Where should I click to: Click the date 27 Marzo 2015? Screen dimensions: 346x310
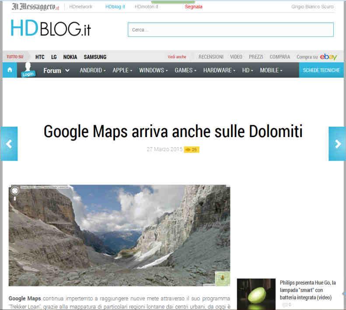point(164,149)
